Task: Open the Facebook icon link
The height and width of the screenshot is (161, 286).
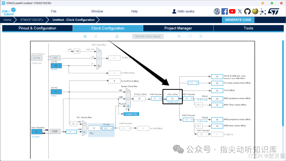Action: 225,11
